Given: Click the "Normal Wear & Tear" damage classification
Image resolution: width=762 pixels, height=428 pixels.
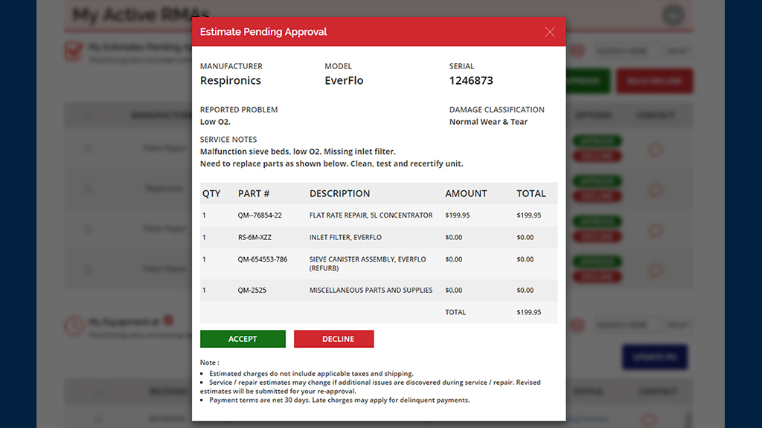Looking at the screenshot, I should (x=488, y=122).
